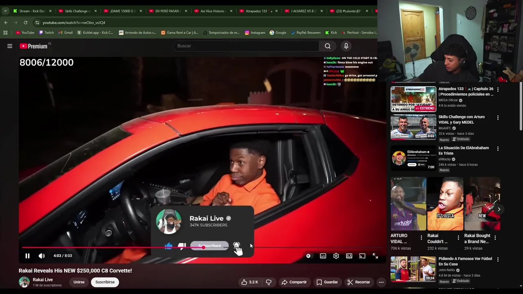
Task: Reload the page
Action: 25,22
